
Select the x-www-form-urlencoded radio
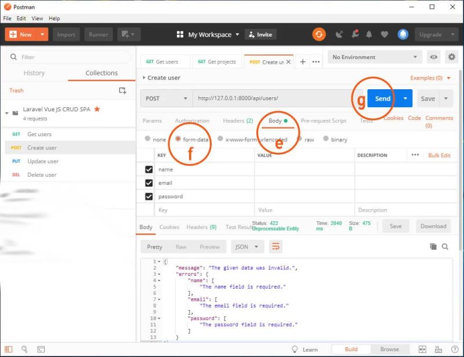[x=220, y=139]
